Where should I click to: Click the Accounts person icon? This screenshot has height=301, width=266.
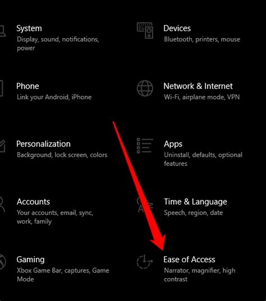click(2, 204)
